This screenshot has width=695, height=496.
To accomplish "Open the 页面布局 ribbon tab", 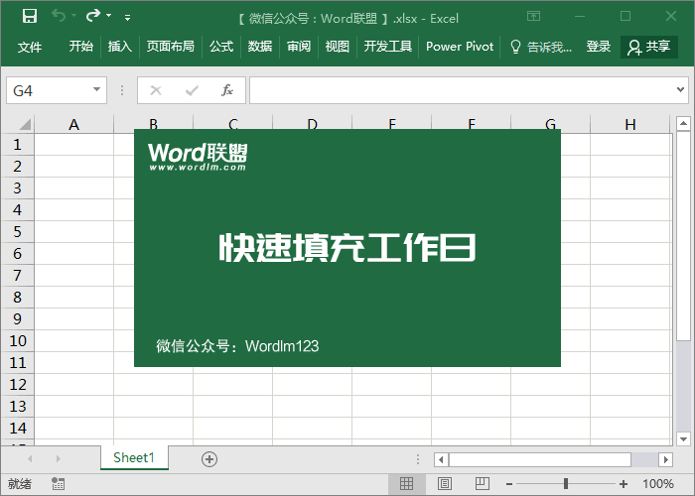I will (x=170, y=46).
